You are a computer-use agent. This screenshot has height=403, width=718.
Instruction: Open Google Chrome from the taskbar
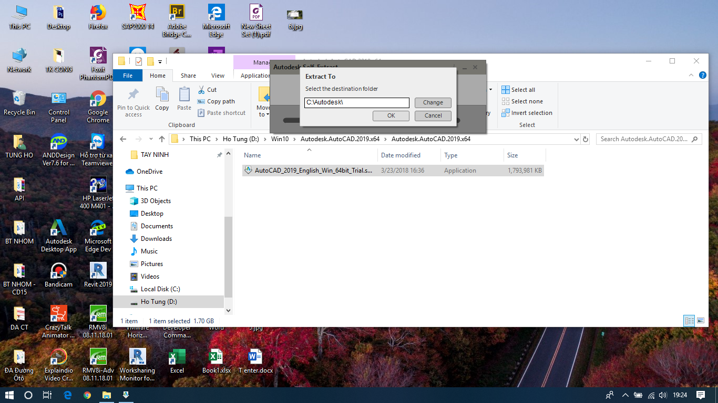point(87,395)
